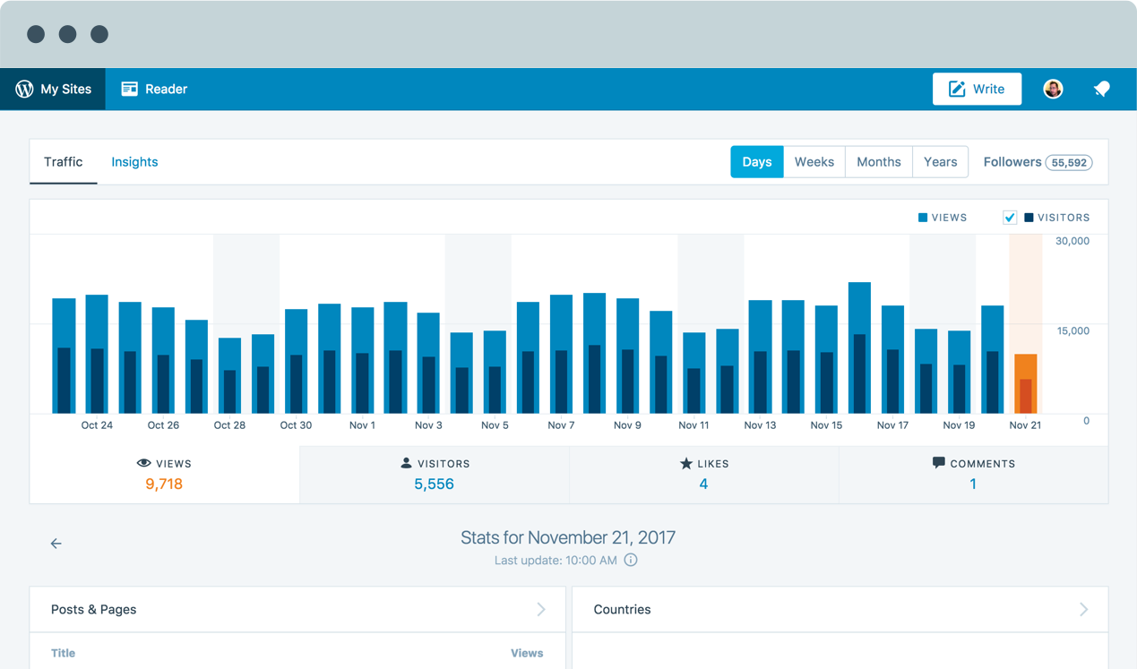This screenshot has width=1137, height=669.
Task: Click the star icon beside Likes
Action: (x=686, y=463)
